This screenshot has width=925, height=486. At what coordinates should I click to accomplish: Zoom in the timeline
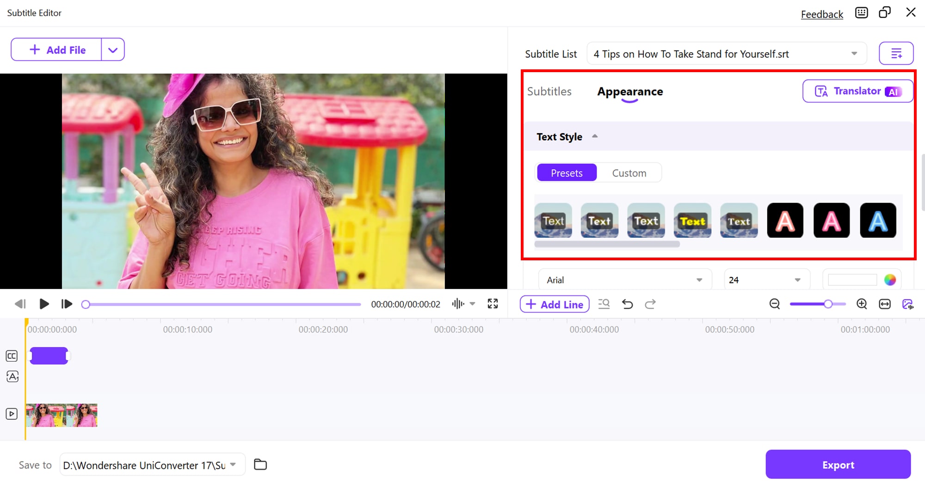click(862, 304)
